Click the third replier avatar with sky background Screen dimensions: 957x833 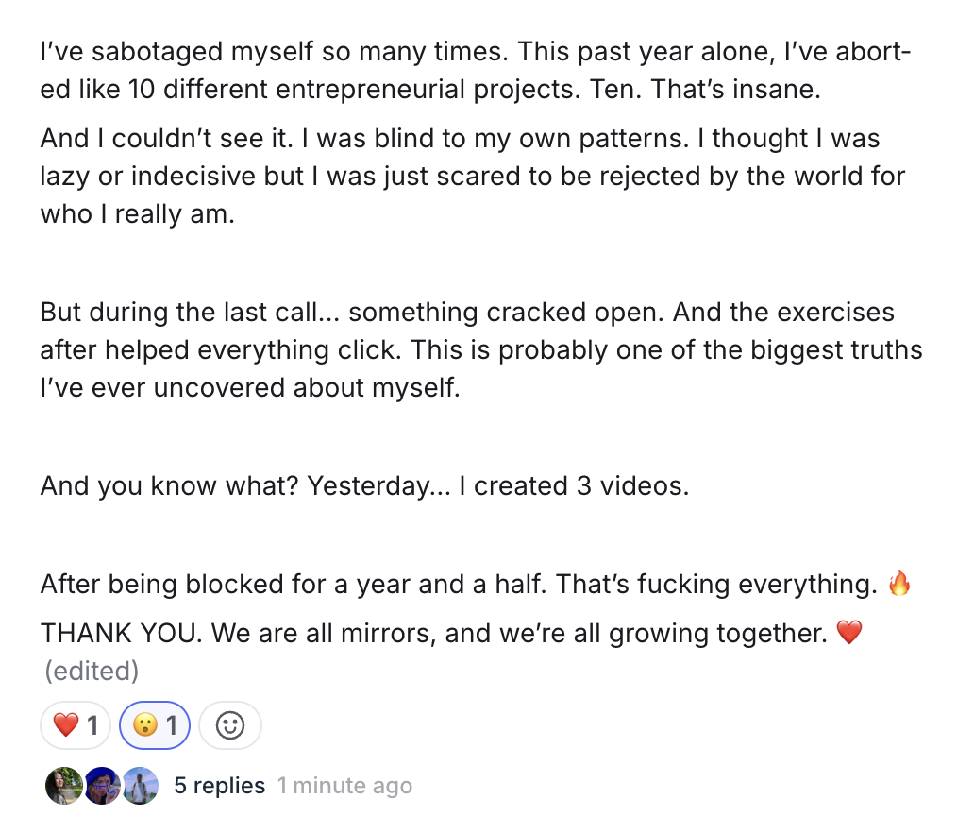(x=140, y=785)
